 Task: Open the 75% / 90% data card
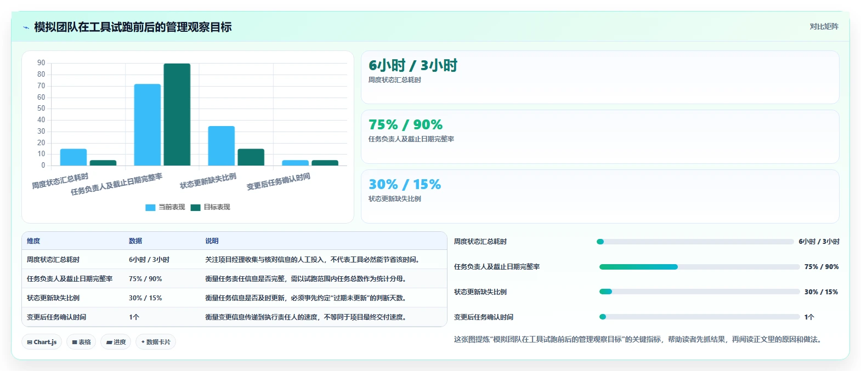pos(600,136)
